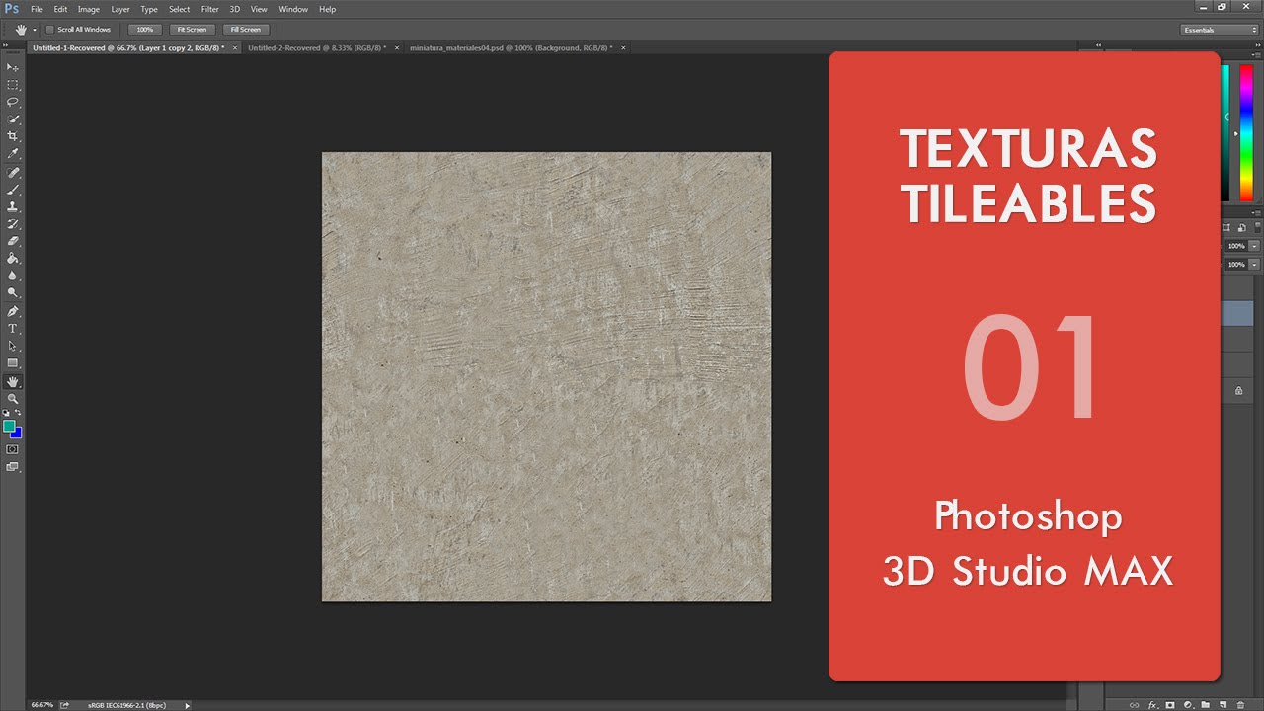Add a layer mask
Screen dimensions: 1264x711
tap(1170, 705)
